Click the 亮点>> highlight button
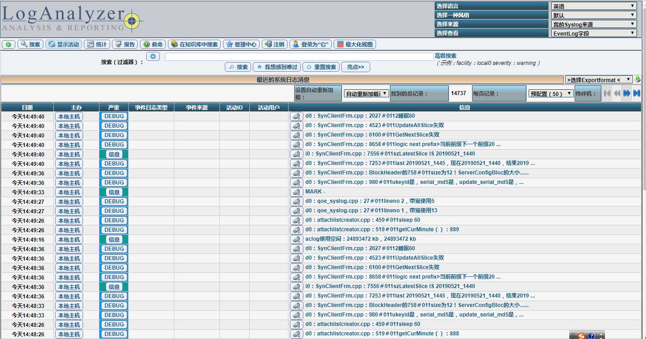 [x=356, y=67]
